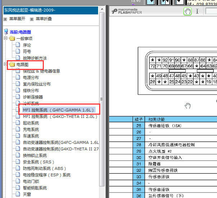Screen dimensions: 217x198
Task: Open MFI 控制系统 G4FC-GAMMA 1.6L
Action: 59,110
